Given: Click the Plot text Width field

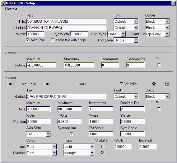Looking at the screenshot, I should pyautogui.click(x=35, y=34).
